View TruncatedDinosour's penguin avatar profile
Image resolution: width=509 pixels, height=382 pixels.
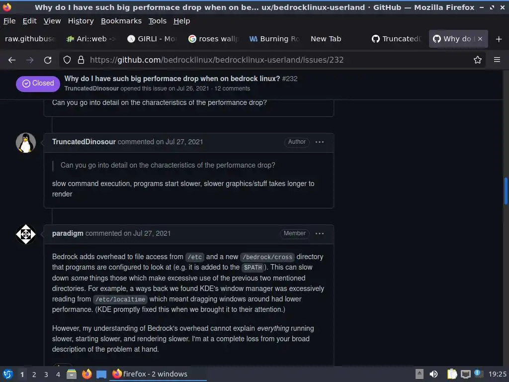[26, 143]
